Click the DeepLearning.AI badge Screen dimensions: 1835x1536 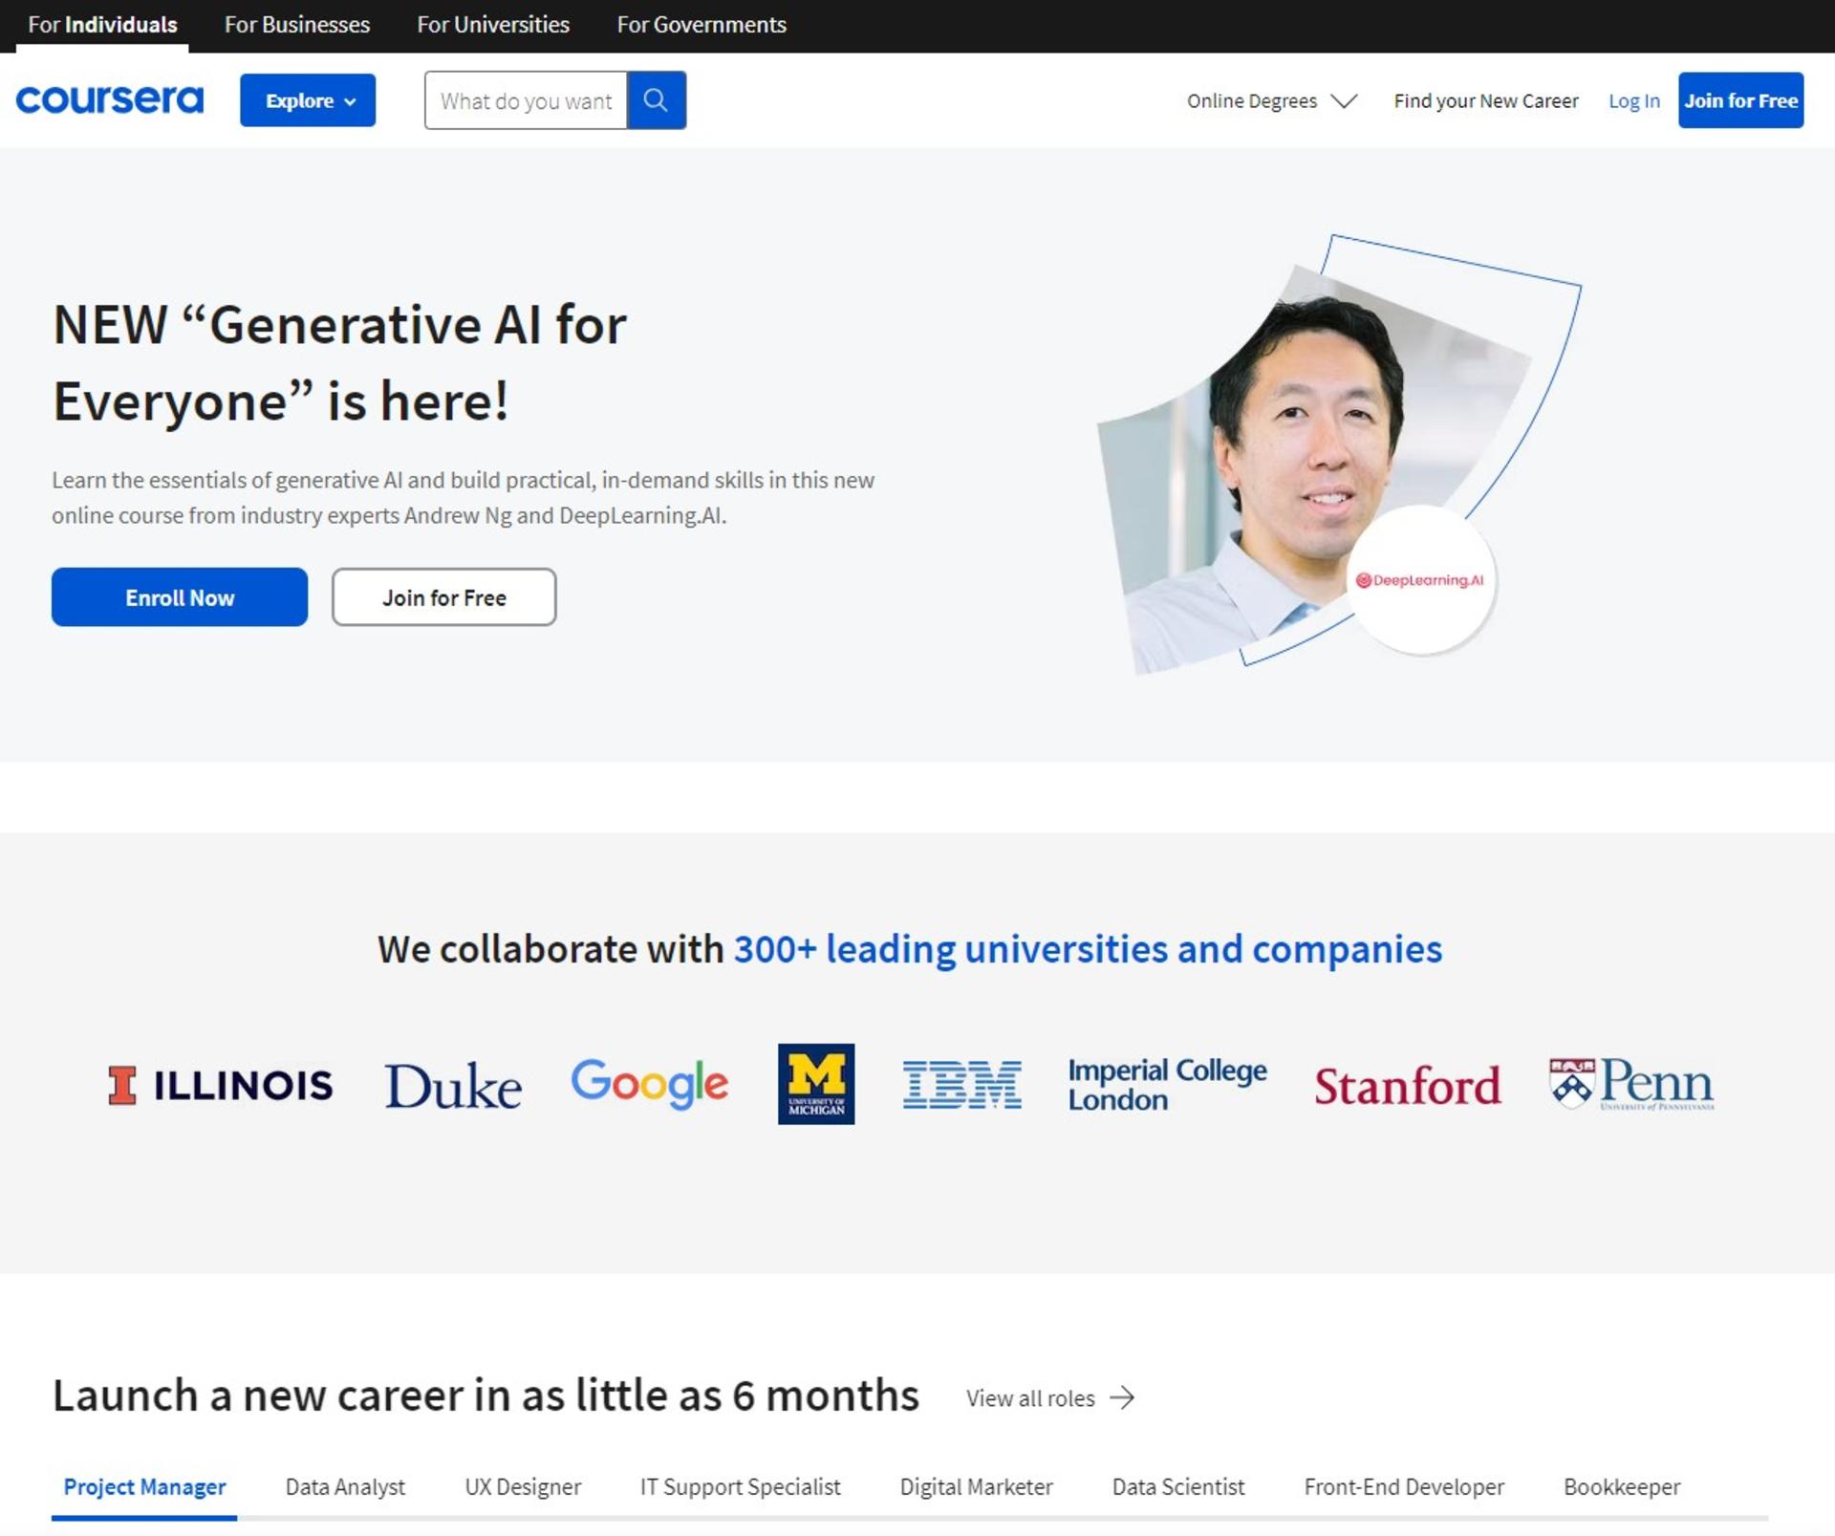coord(1420,580)
